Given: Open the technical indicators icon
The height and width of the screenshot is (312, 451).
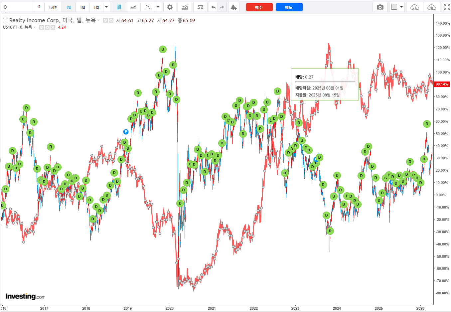Looking at the screenshot, I should [x=185, y=7].
